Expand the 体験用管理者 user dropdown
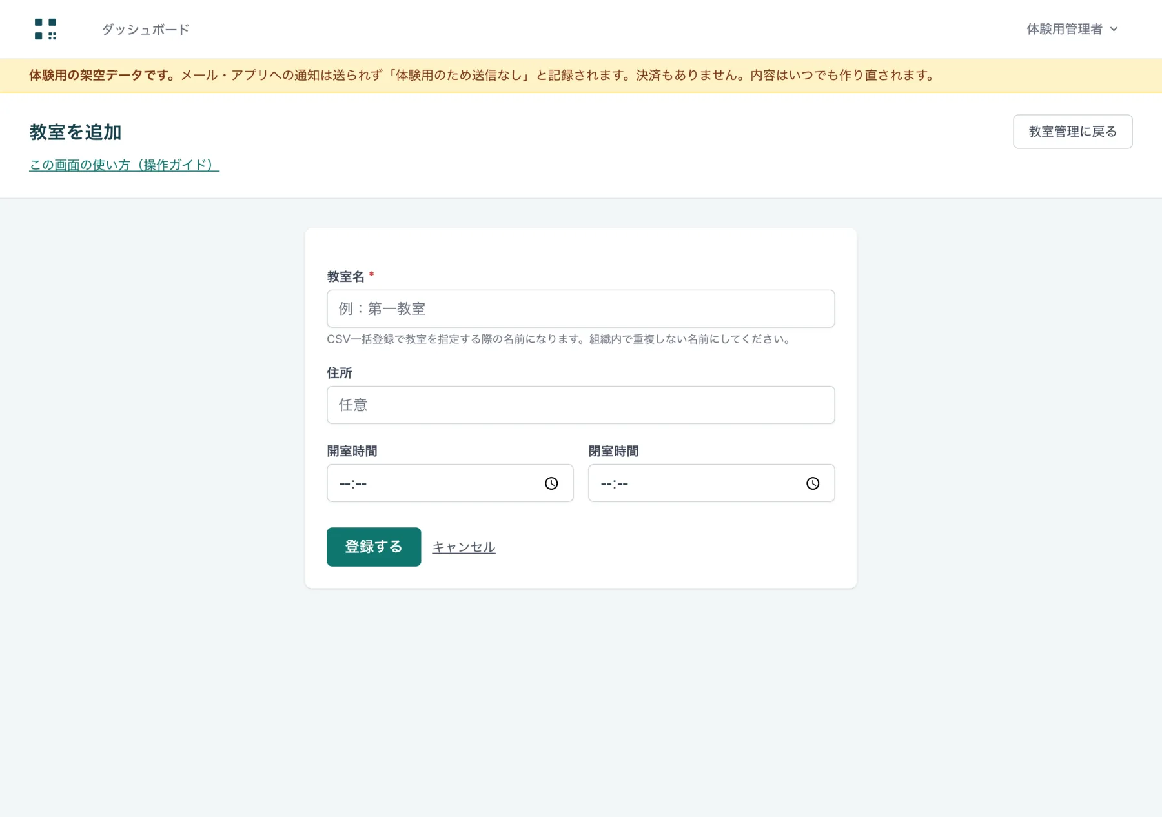The width and height of the screenshot is (1162, 817). (x=1072, y=29)
